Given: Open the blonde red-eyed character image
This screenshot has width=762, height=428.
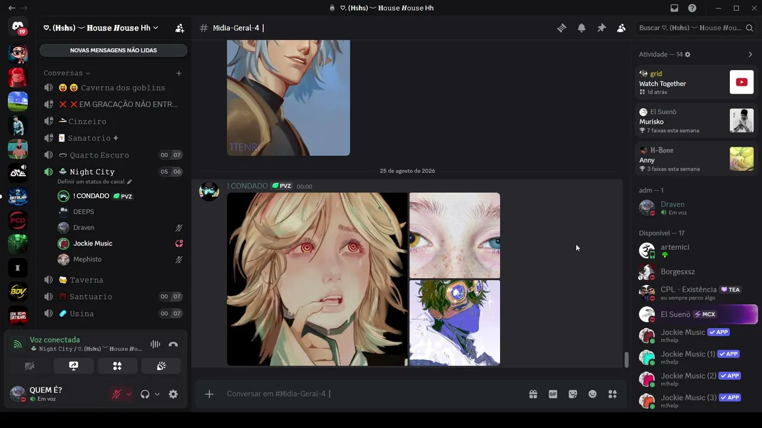Looking at the screenshot, I should point(317,279).
